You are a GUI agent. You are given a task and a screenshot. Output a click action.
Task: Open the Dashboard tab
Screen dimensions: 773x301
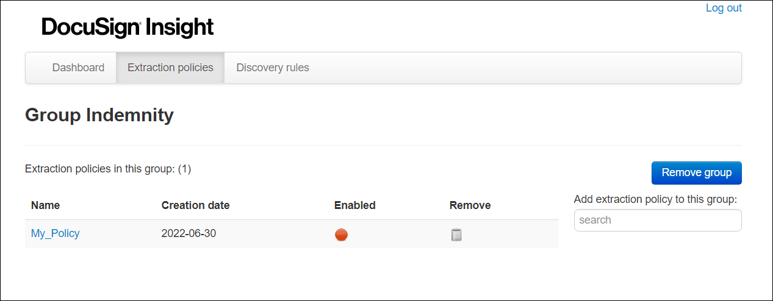tap(78, 68)
